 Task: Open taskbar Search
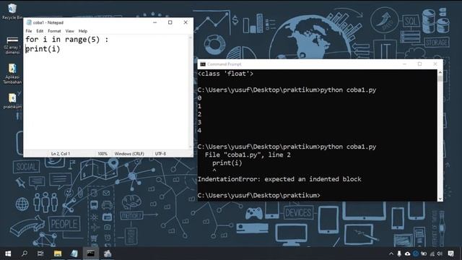coord(25,253)
